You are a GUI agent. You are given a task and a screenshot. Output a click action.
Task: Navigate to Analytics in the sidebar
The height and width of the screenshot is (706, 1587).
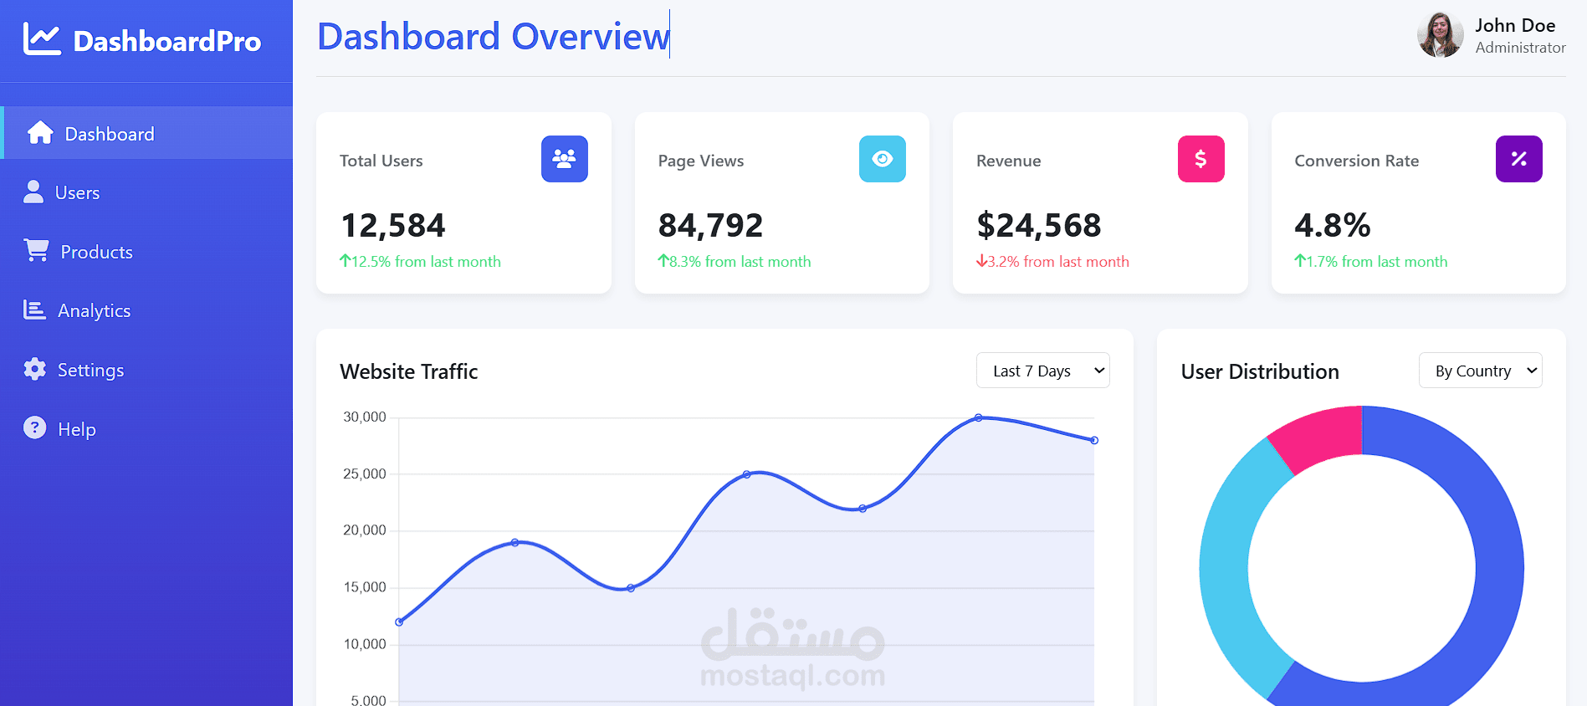coord(146,310)
